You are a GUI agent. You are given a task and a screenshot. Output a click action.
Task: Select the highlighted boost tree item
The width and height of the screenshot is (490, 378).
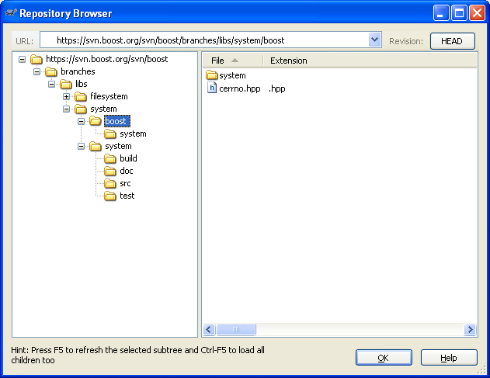click(117, 121)
